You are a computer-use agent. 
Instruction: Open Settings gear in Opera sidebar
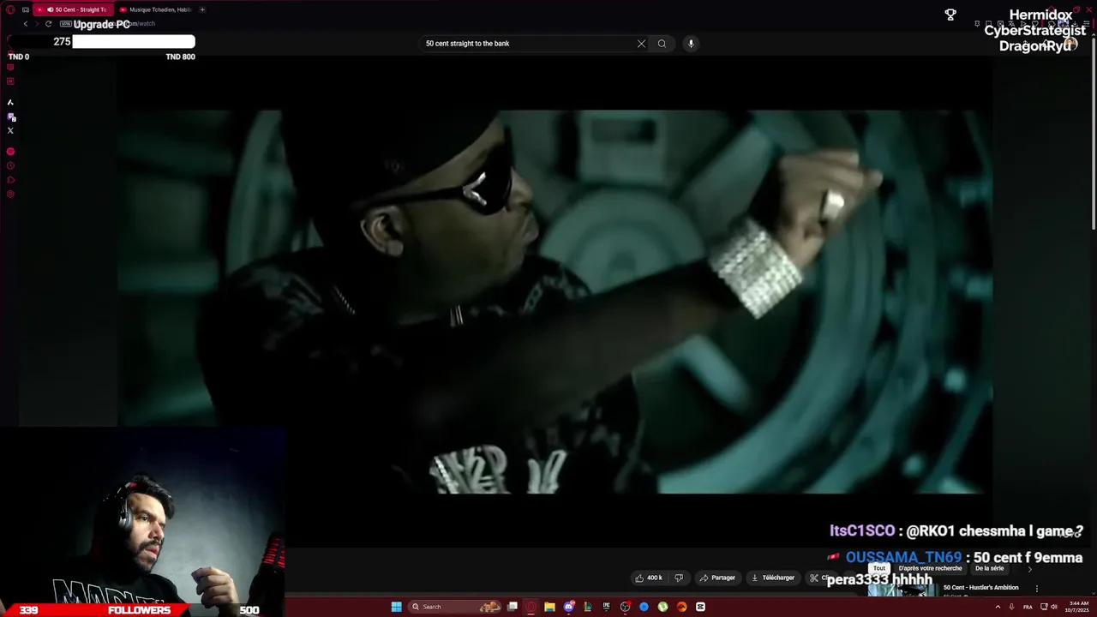click(x=10, y=195)
